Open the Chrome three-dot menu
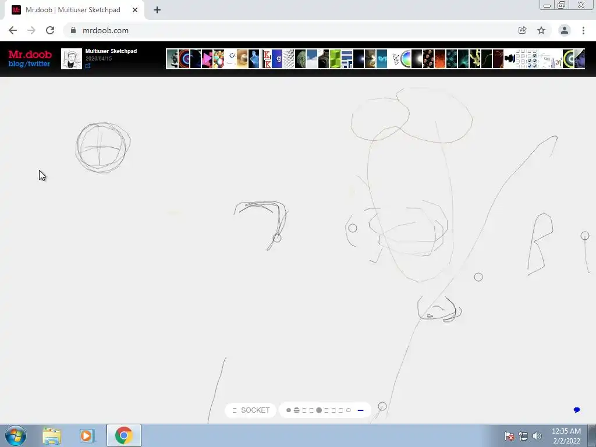This screenshot has height=447, width=596. coord(583,30)
